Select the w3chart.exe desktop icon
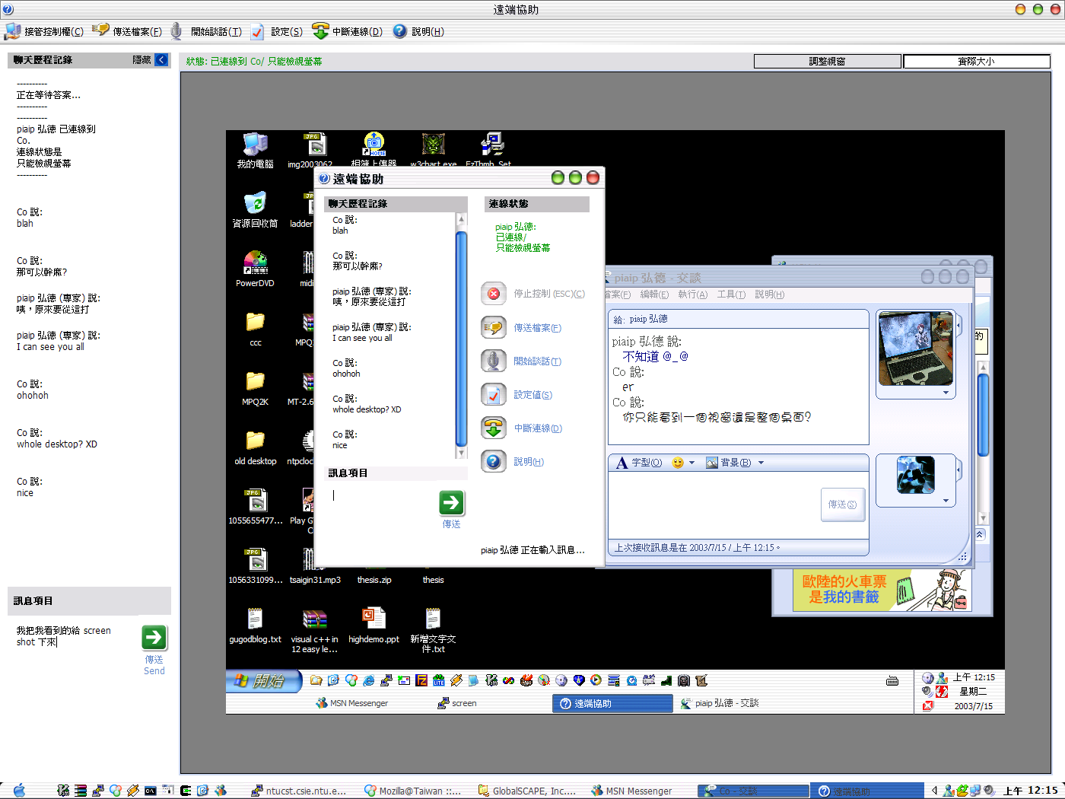1065x799 pixels. [433, 150]
